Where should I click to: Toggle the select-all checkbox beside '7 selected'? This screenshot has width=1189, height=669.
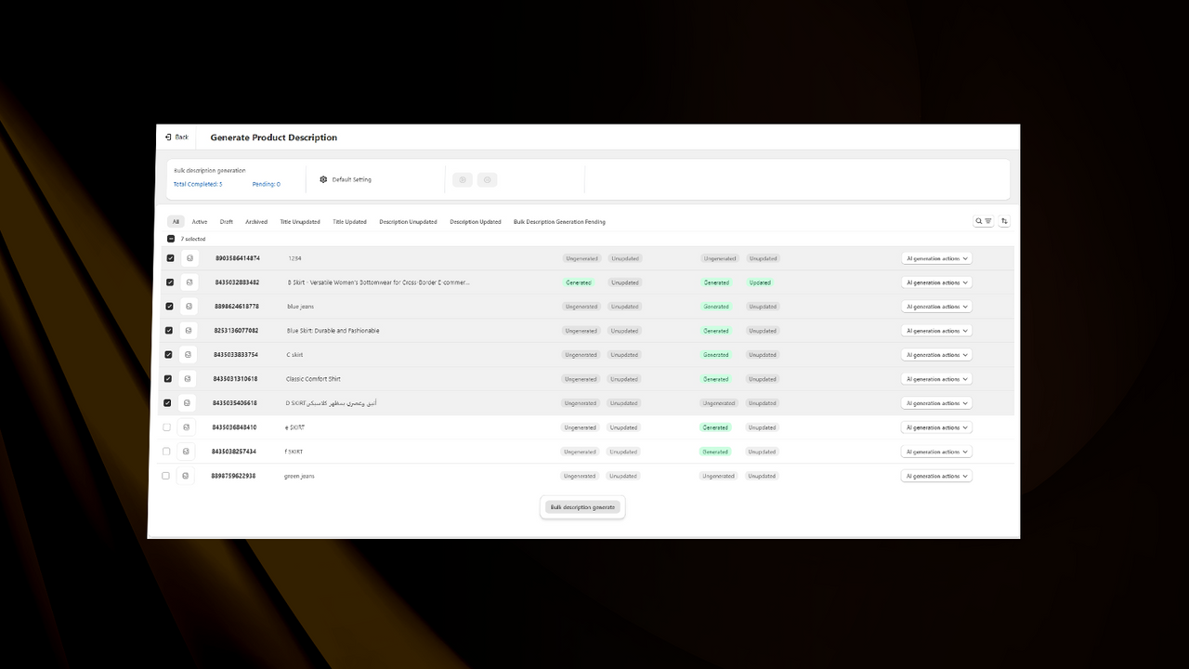[x=171, y=239]
